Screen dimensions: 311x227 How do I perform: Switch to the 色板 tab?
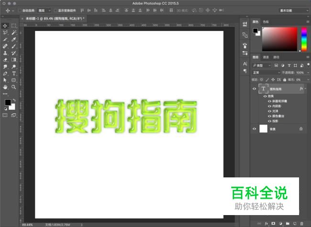(266, 22)
